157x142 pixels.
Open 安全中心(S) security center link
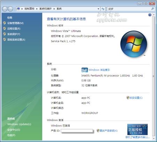14,130
